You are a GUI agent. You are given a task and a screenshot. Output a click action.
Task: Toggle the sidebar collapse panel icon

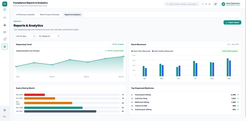(5, 9)
